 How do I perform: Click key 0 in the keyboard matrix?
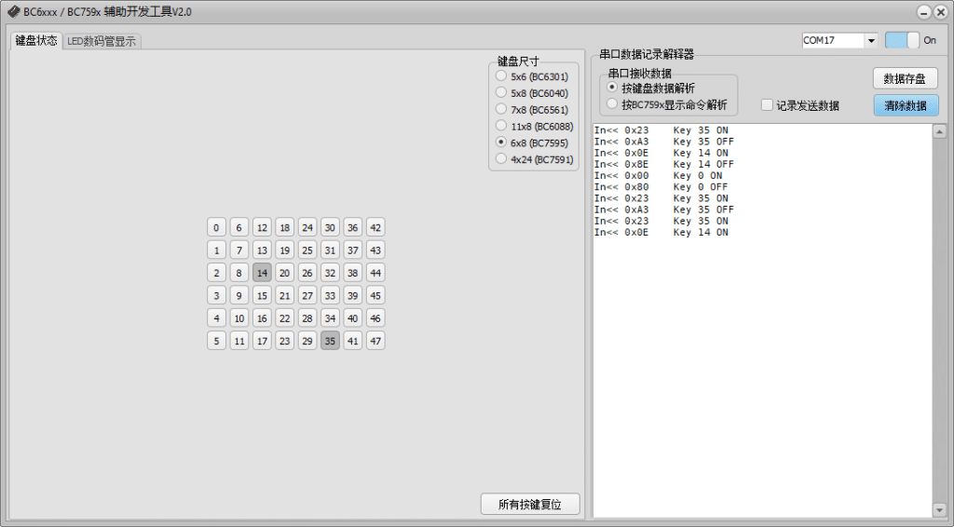point(217,228)
